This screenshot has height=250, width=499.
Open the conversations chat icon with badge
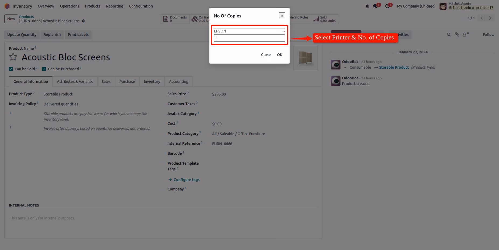click(x=376, y=6)
